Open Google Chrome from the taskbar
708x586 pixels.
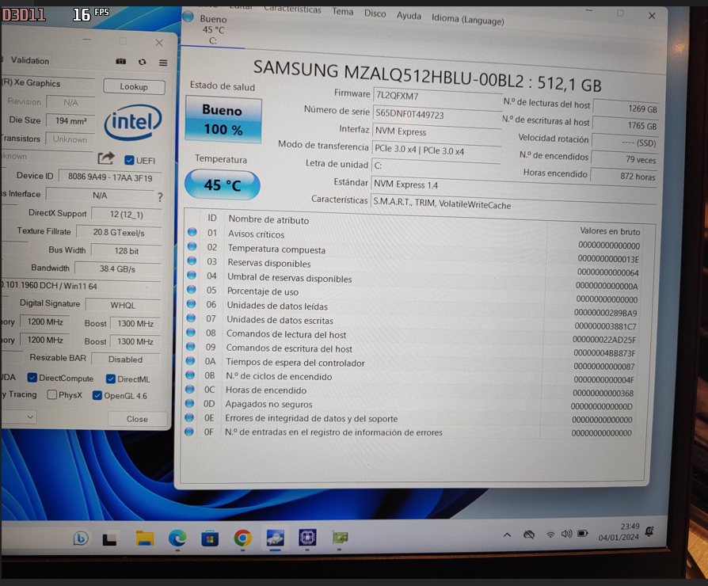click(242, 538)
